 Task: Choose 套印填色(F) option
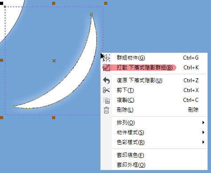pyautogui.click(x=154, y=155)
